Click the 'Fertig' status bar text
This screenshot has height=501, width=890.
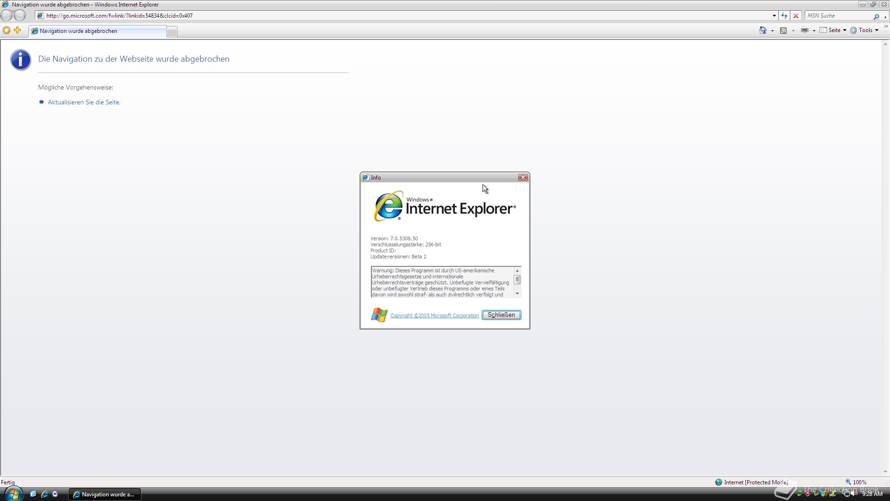8,482
